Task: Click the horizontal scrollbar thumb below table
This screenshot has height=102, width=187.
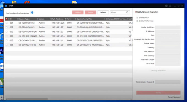Action: pyautogui.click(x=28, y=99)
